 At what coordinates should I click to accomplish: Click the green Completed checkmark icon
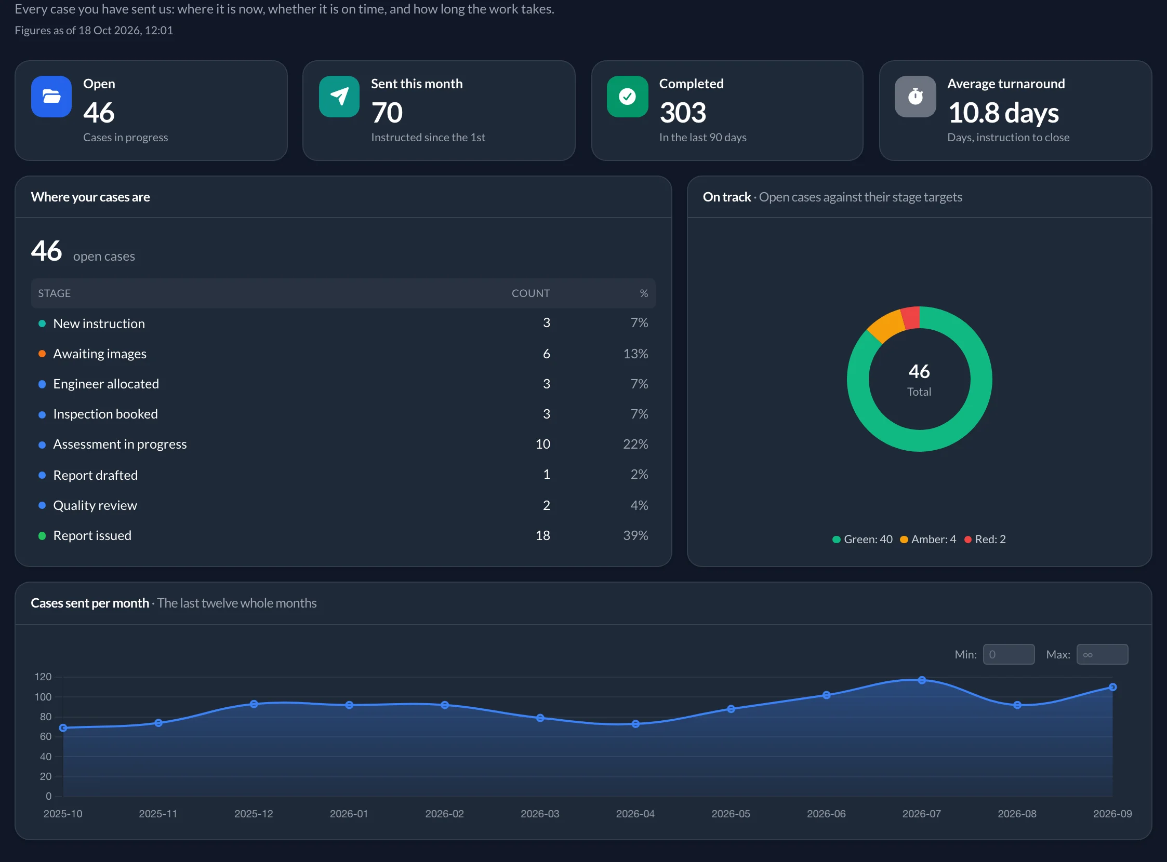click(x=627, y=97)
